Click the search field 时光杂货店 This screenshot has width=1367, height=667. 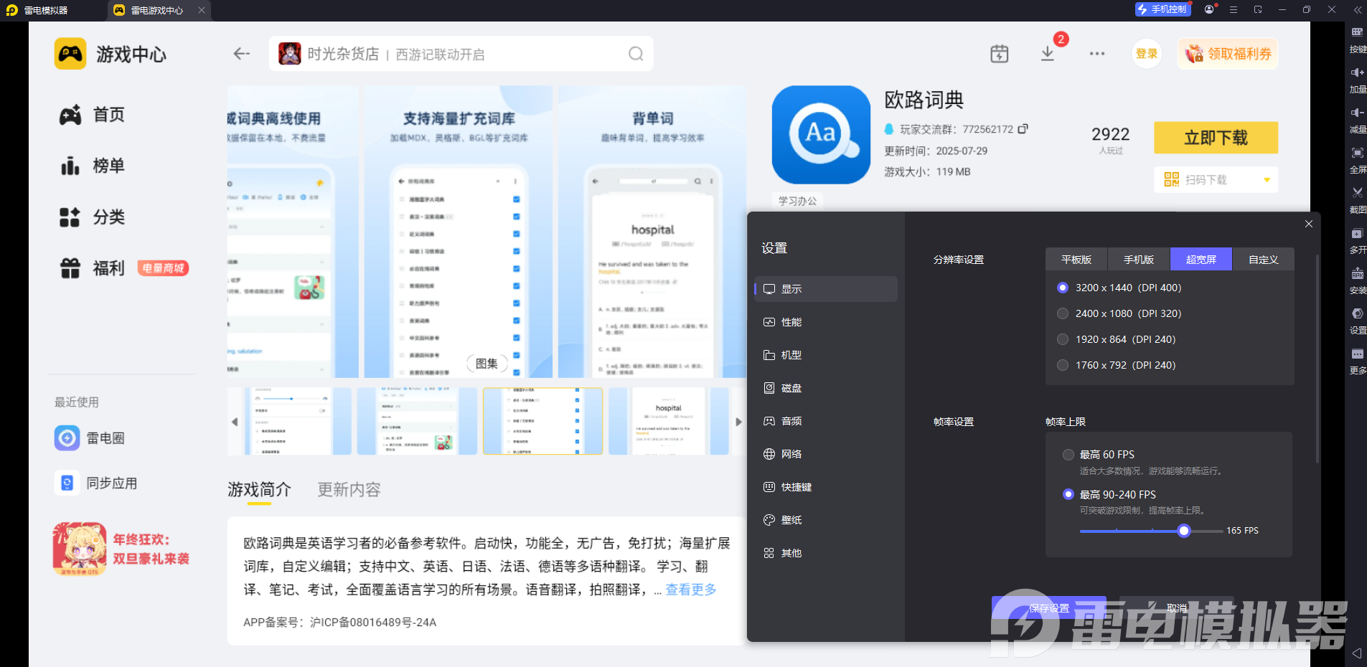coord(461,54)
